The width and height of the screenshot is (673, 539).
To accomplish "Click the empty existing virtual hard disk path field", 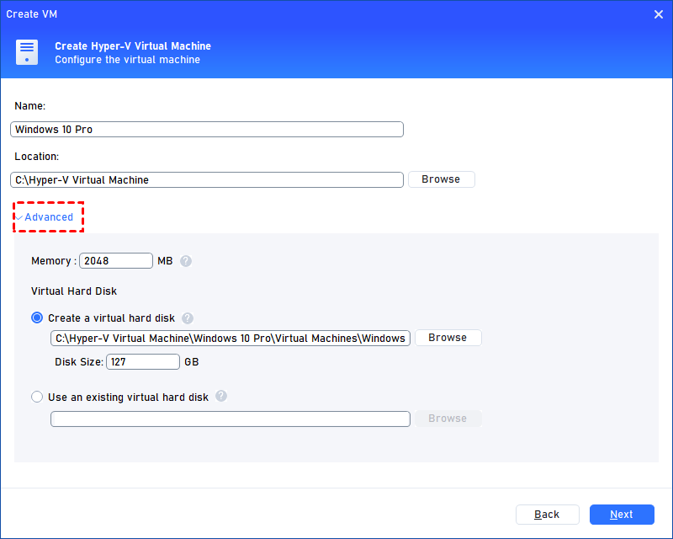I will 231,419.
